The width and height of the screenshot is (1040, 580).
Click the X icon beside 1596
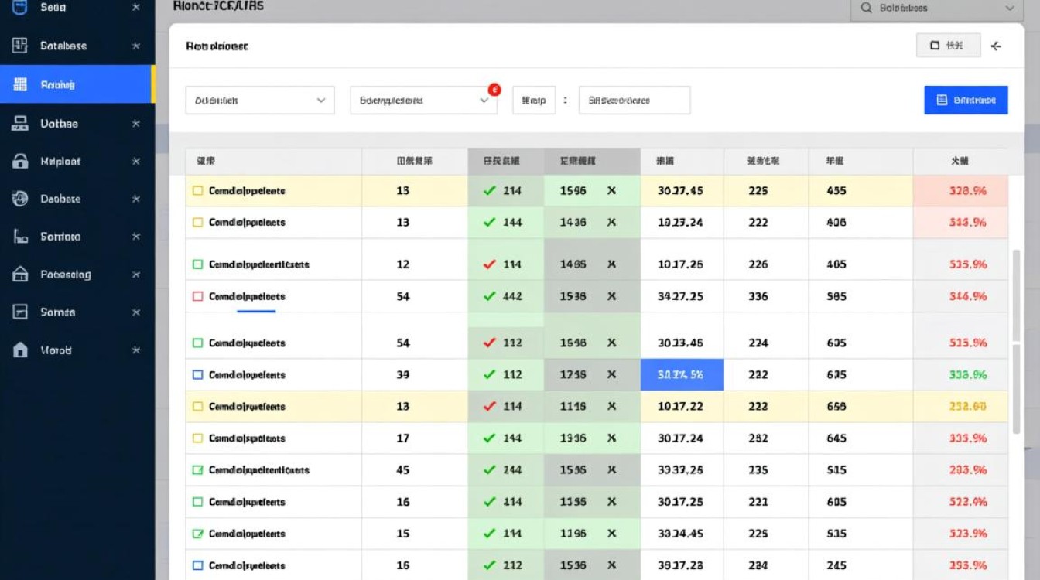[x=611, y=190]
